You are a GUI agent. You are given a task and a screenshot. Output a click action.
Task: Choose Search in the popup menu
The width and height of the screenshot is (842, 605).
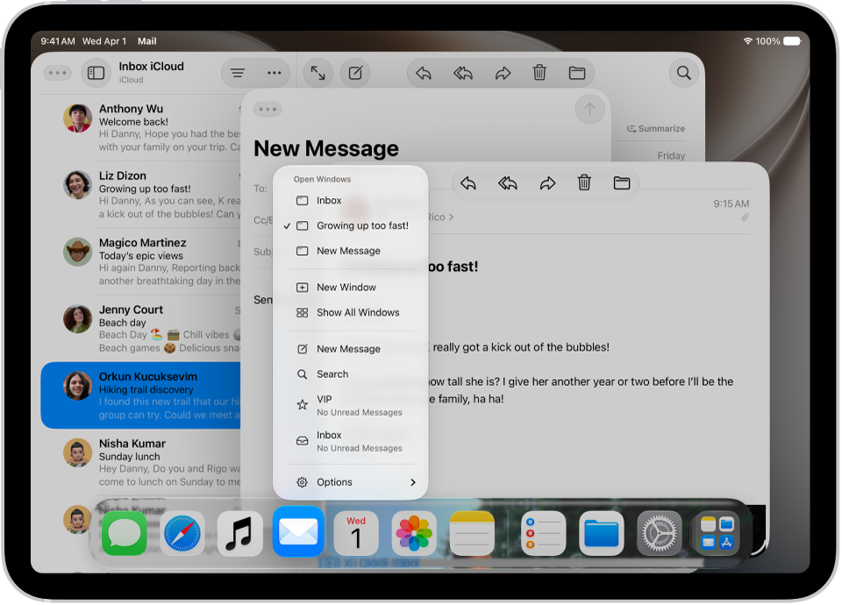click(351, 374)
